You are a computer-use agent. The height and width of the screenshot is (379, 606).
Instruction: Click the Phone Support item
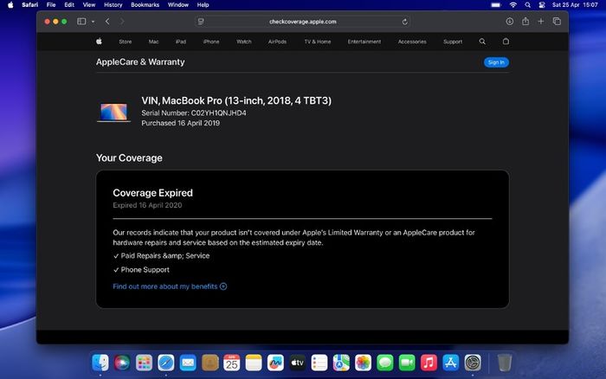(x=141, y=270)
